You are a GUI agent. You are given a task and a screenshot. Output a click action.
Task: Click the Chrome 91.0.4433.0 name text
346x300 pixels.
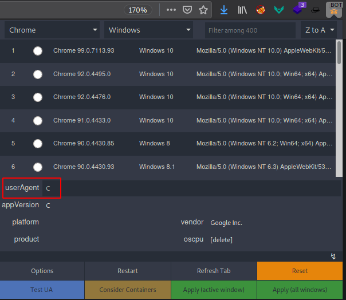pos(82,120)
